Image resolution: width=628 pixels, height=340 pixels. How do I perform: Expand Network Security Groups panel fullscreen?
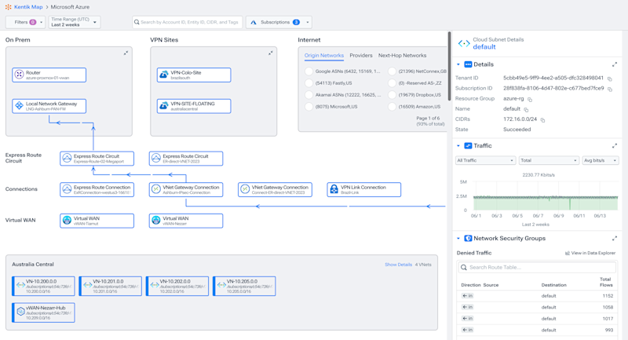tap(615, 238)
